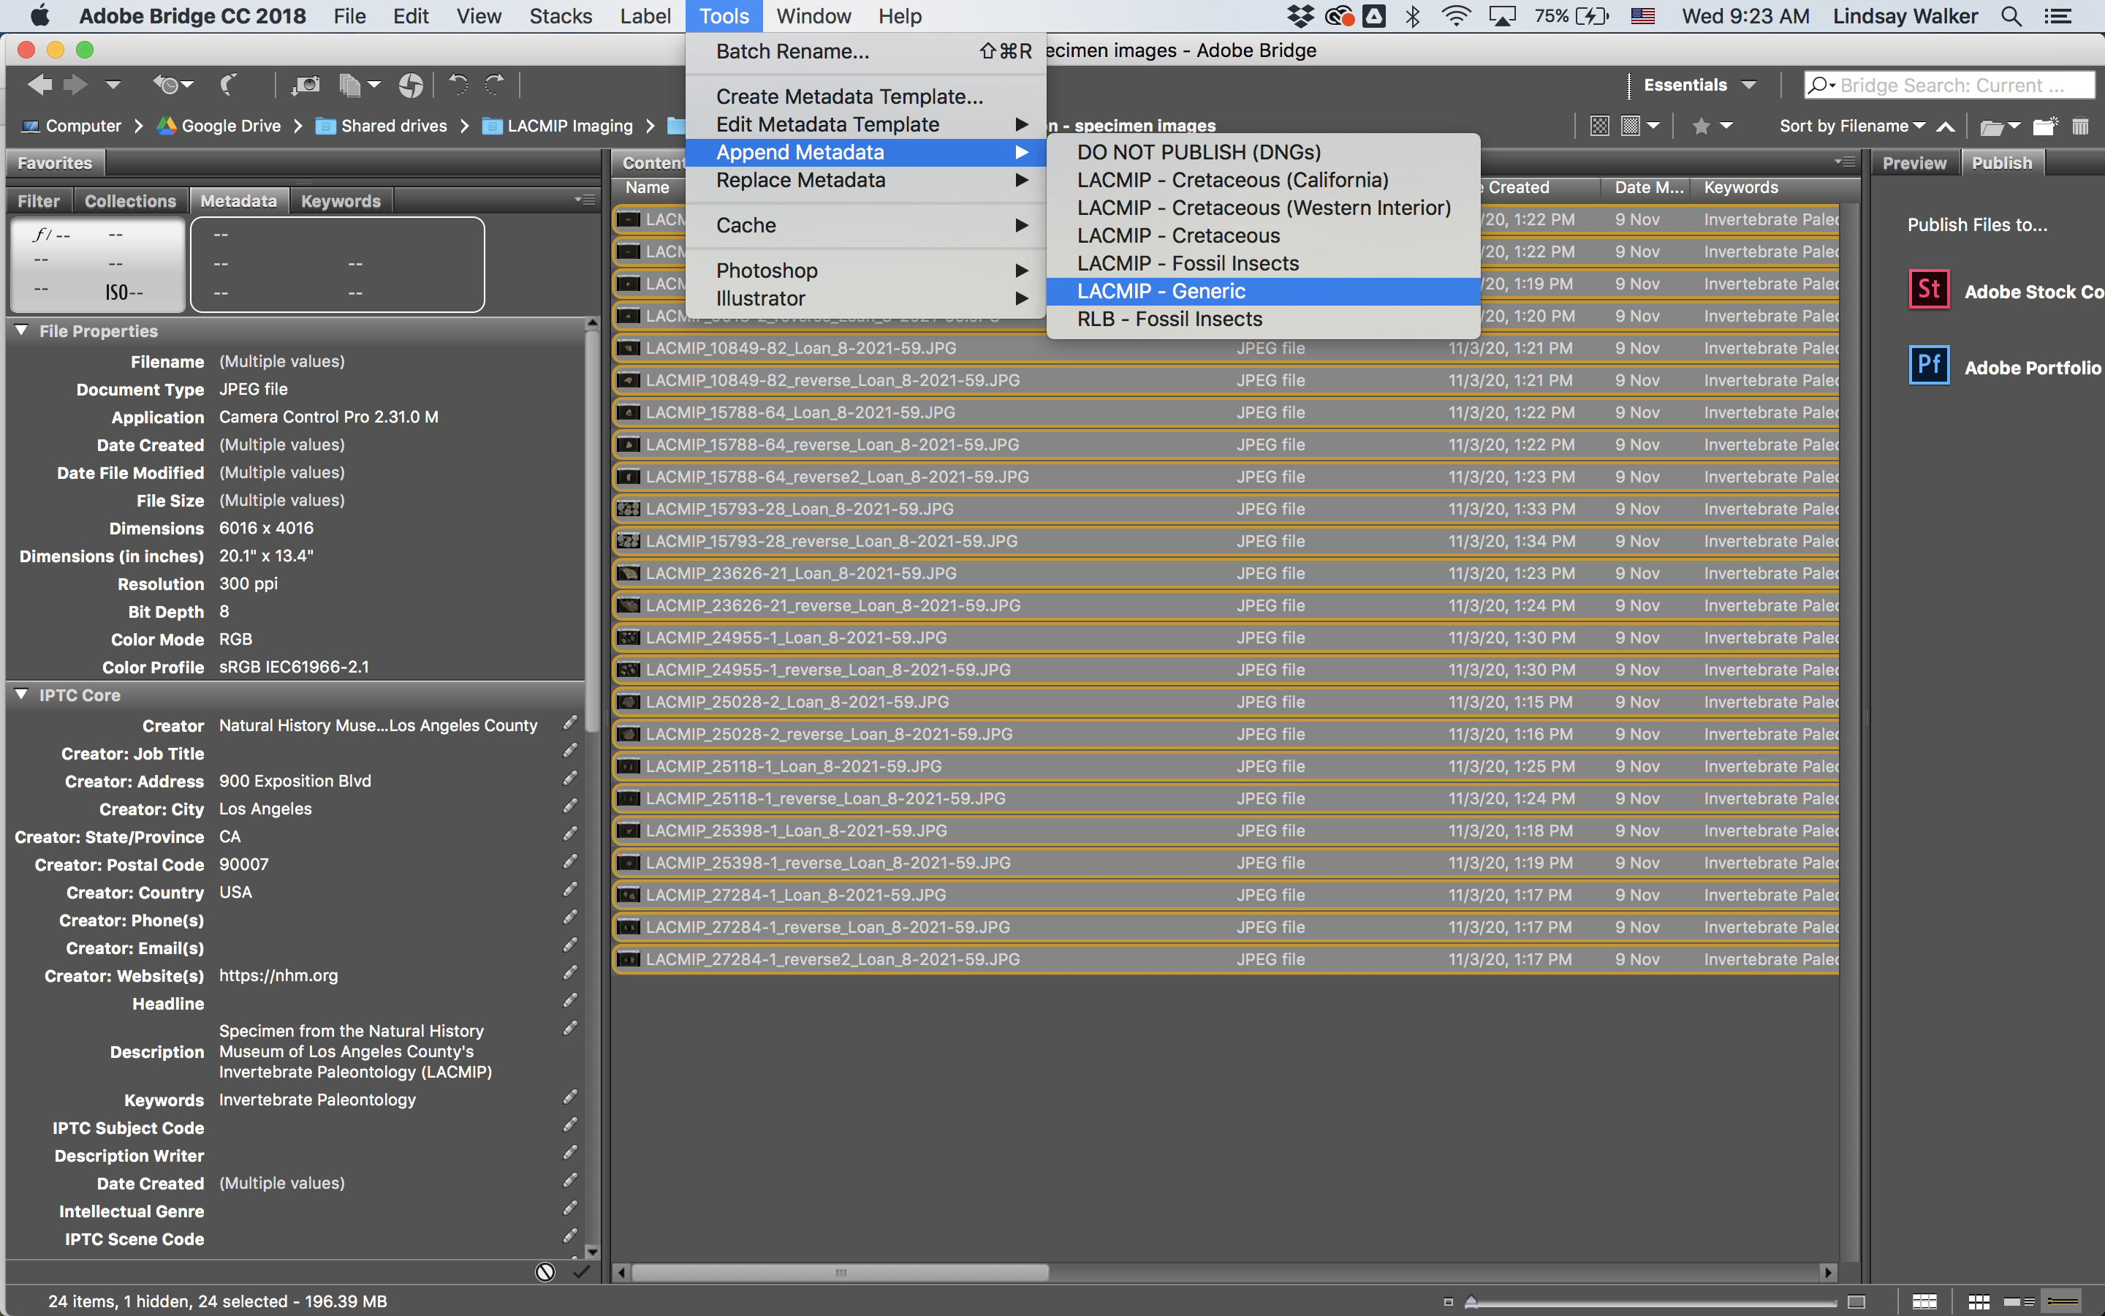
Task: Rotate 90° counterclockwise icon
Action: pos(458,84)
